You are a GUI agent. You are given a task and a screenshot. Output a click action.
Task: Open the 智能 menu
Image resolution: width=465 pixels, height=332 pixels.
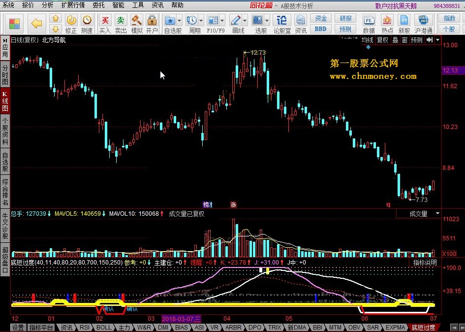(x=118, y=5)
